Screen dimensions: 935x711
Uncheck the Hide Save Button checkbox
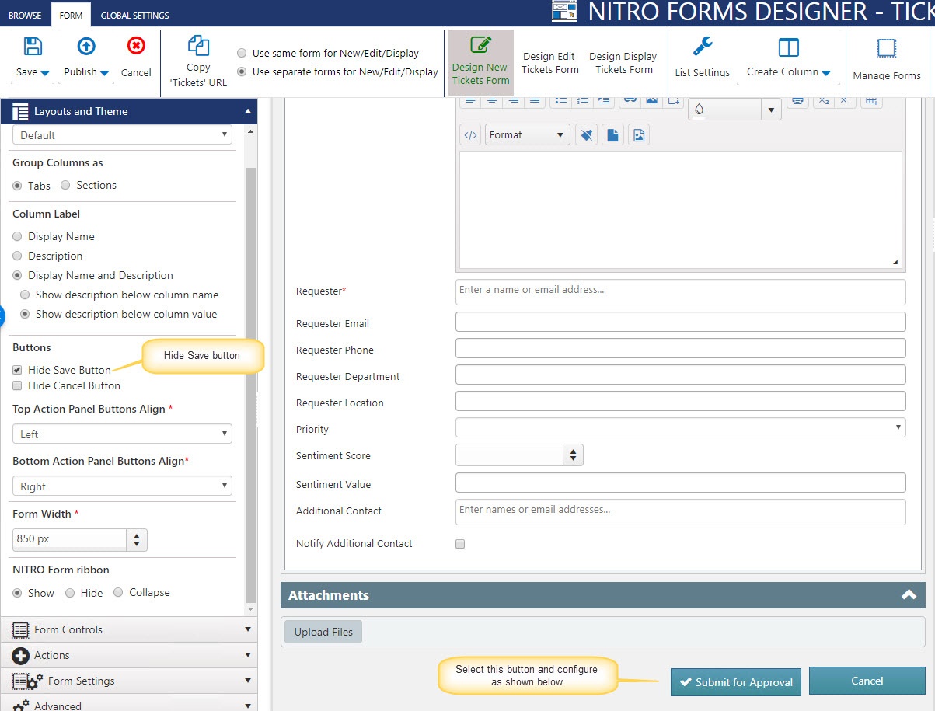coord(17,371)
